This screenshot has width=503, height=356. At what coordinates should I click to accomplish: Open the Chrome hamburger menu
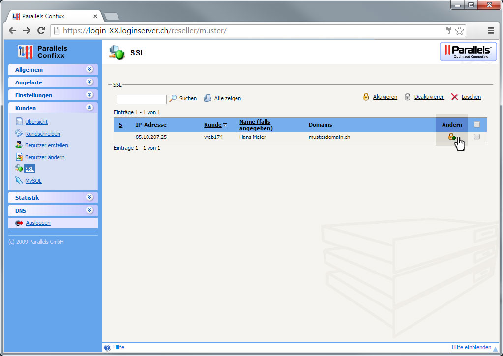491,31
